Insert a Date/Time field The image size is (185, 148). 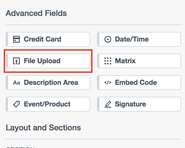(140, 39)
